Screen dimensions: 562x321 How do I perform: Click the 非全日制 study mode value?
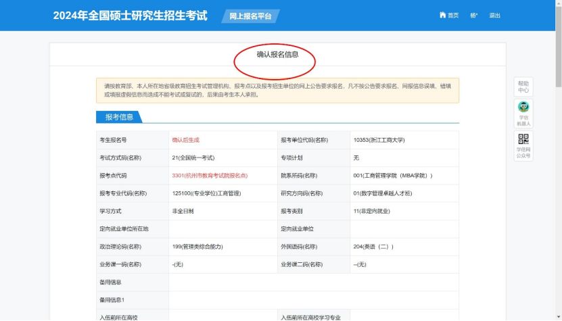[x=183, y=211]
